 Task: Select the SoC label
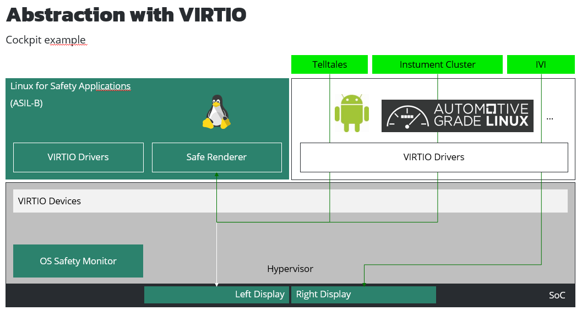point(557,295)
